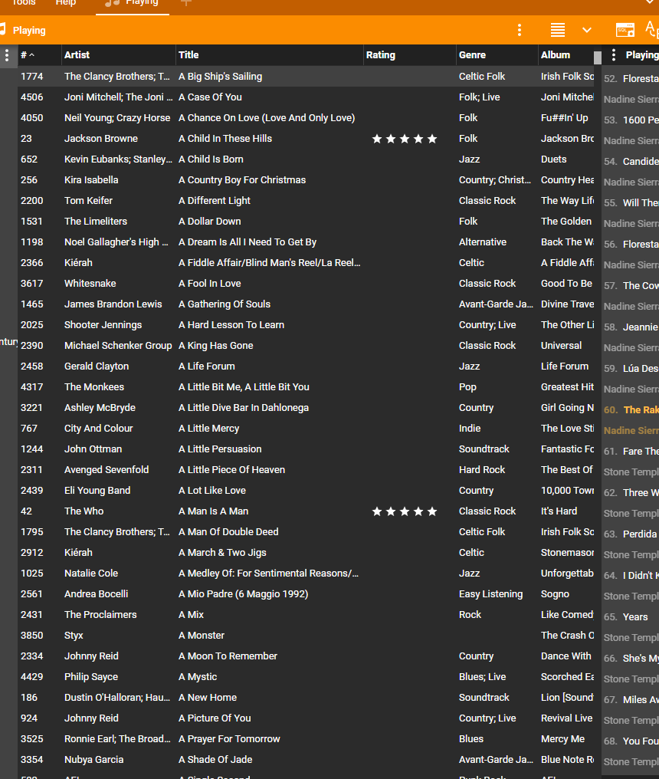Open the Playing panel three-dot menu
This screenshot has height=779, width=659.
[613, 55]
